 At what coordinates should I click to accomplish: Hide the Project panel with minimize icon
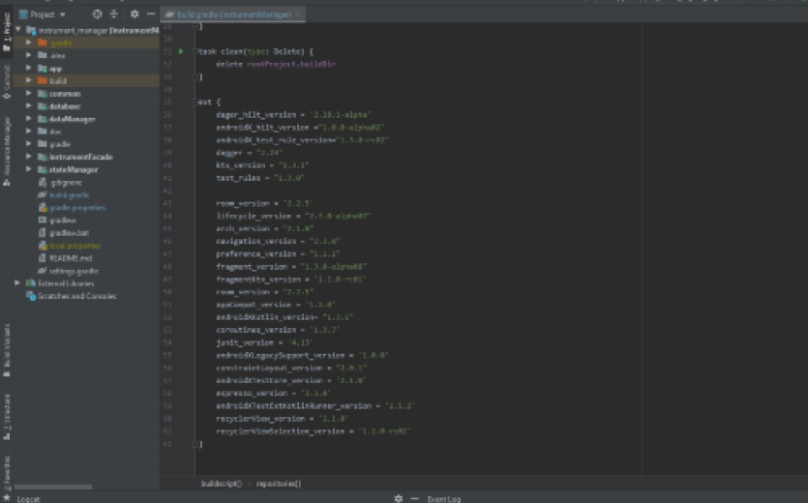pos(151,15)
